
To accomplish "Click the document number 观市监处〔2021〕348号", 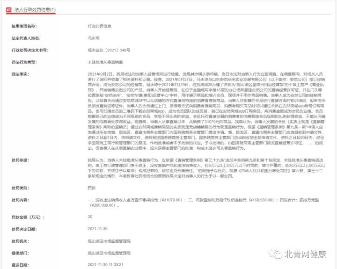I will click(109, 50).
